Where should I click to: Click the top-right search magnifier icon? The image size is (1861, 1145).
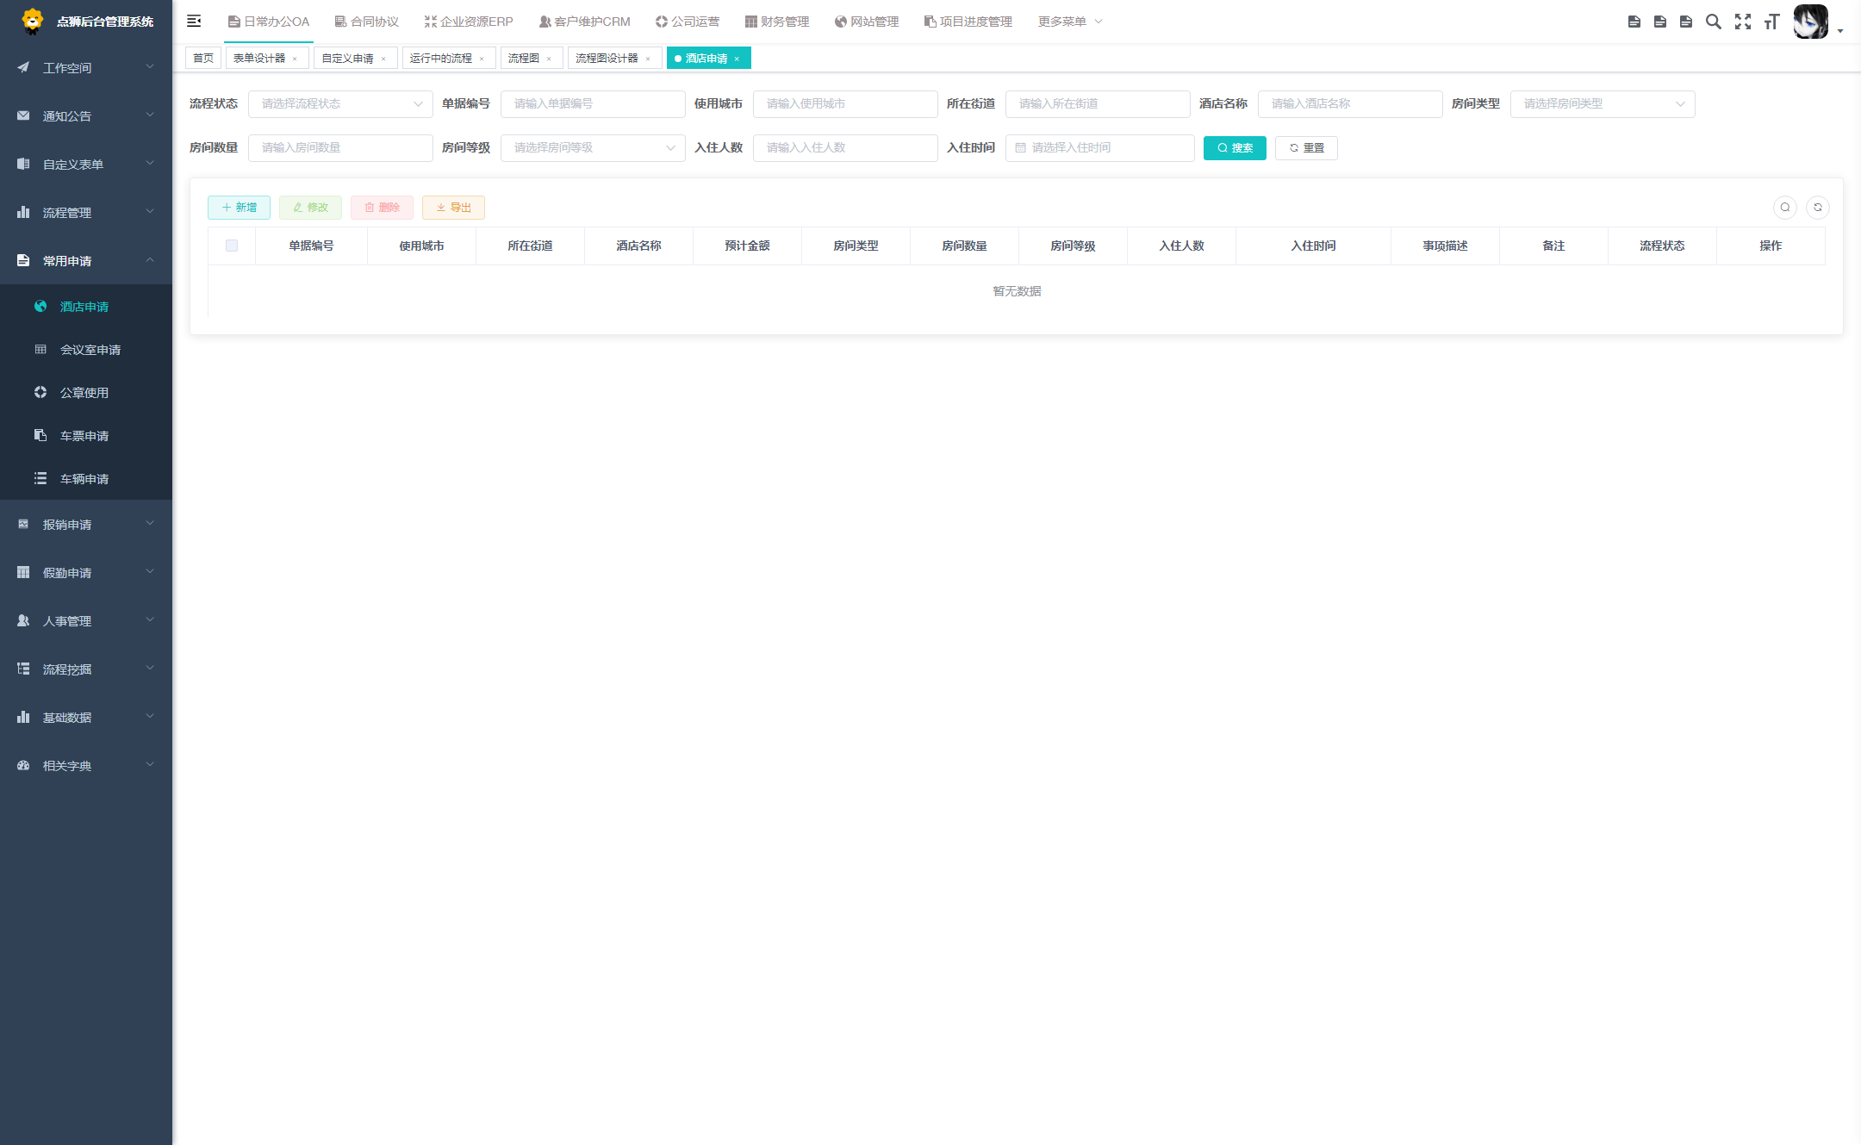click(1714, 22)
